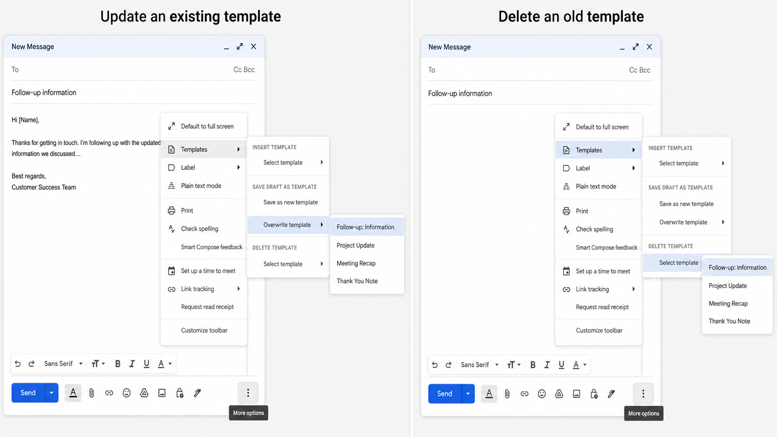Click Templates in the left More options menu
Image resolution: width=777 pixels, height=437 pixels.
click(x=204, y=150)
